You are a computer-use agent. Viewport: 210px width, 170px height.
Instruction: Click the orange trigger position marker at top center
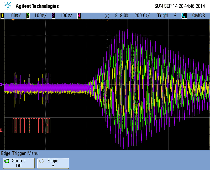[107, 20]
